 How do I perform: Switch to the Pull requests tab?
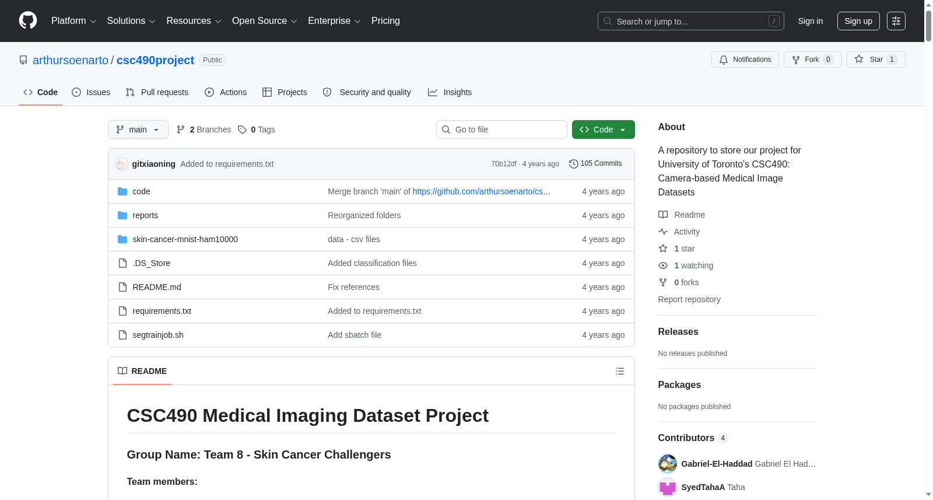coord(157,92)
